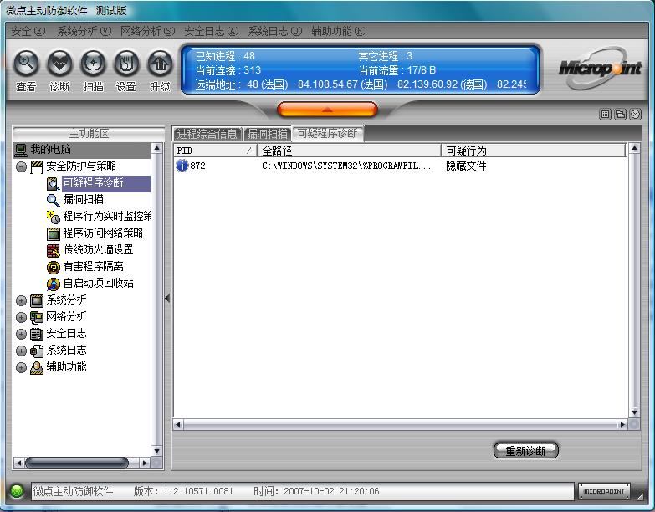The image size is (655, 512).
Task: Expand the 网络分析 tree node
Action: 21,317
